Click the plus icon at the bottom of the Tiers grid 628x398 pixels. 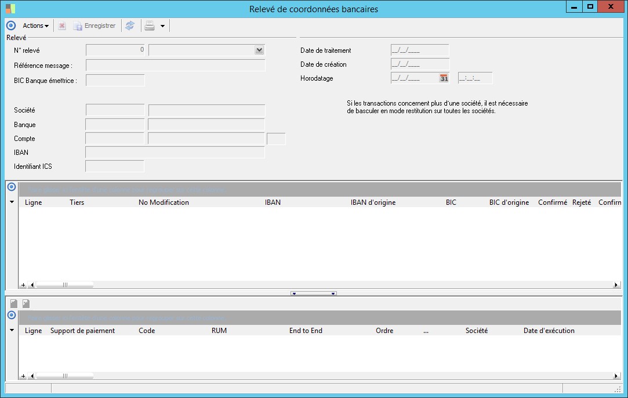[23, 285]
